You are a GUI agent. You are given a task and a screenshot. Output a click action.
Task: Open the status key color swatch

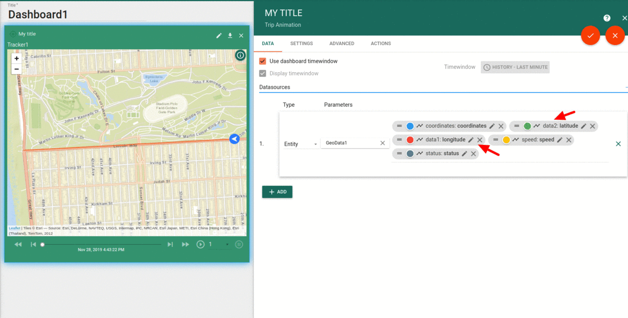410,153
